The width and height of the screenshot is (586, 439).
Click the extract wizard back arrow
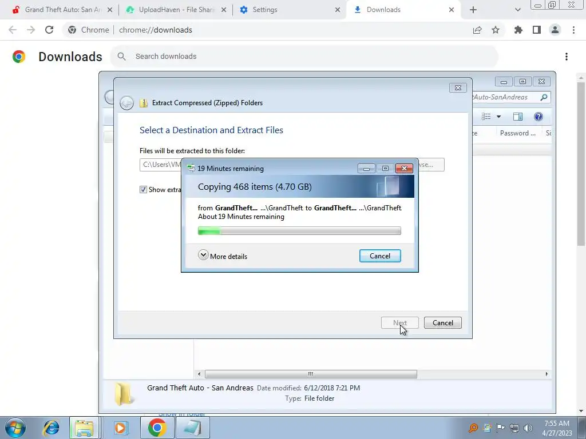tap(126, 103)
